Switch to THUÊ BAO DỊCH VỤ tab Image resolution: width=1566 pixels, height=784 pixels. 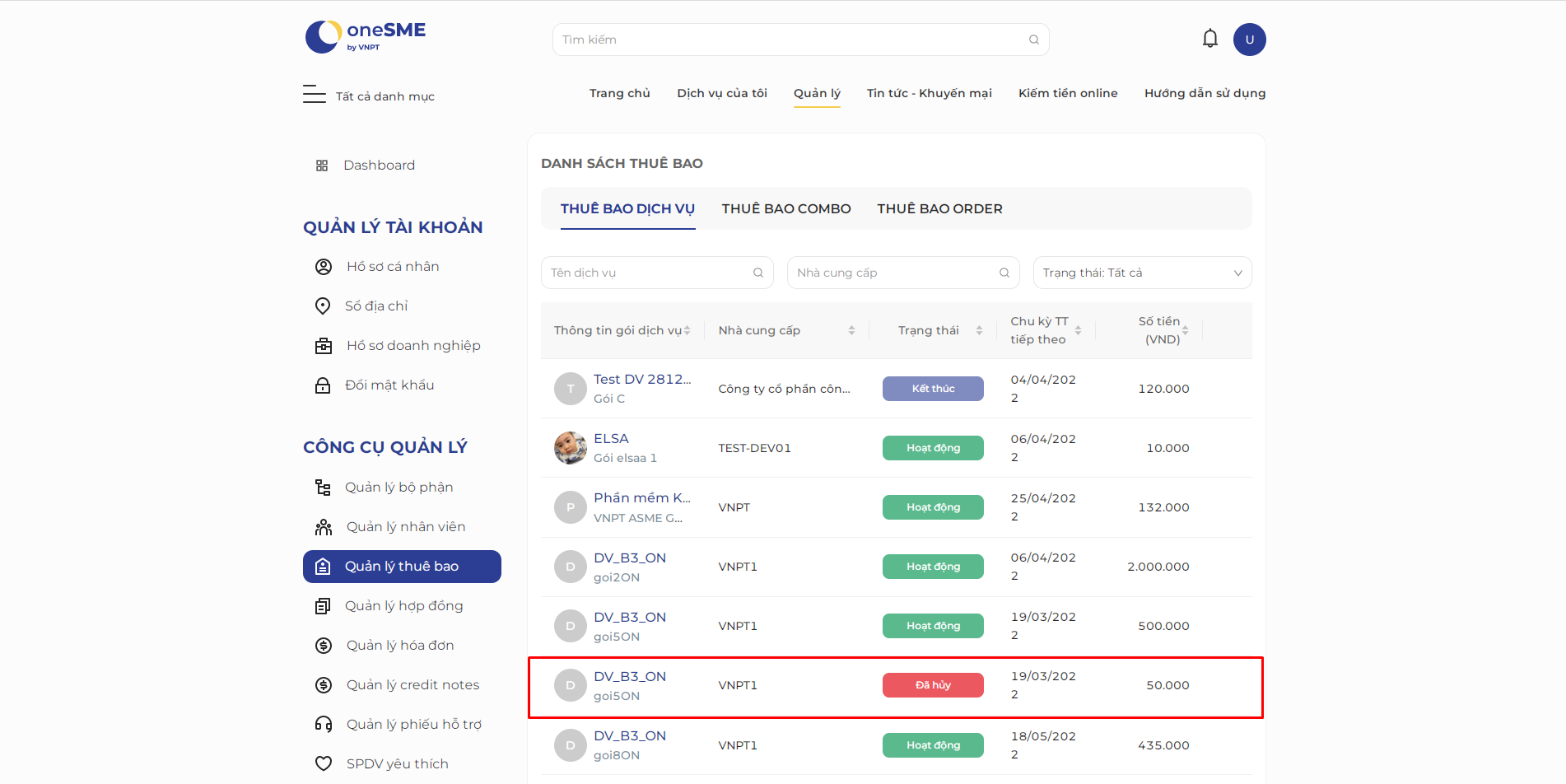627,209
